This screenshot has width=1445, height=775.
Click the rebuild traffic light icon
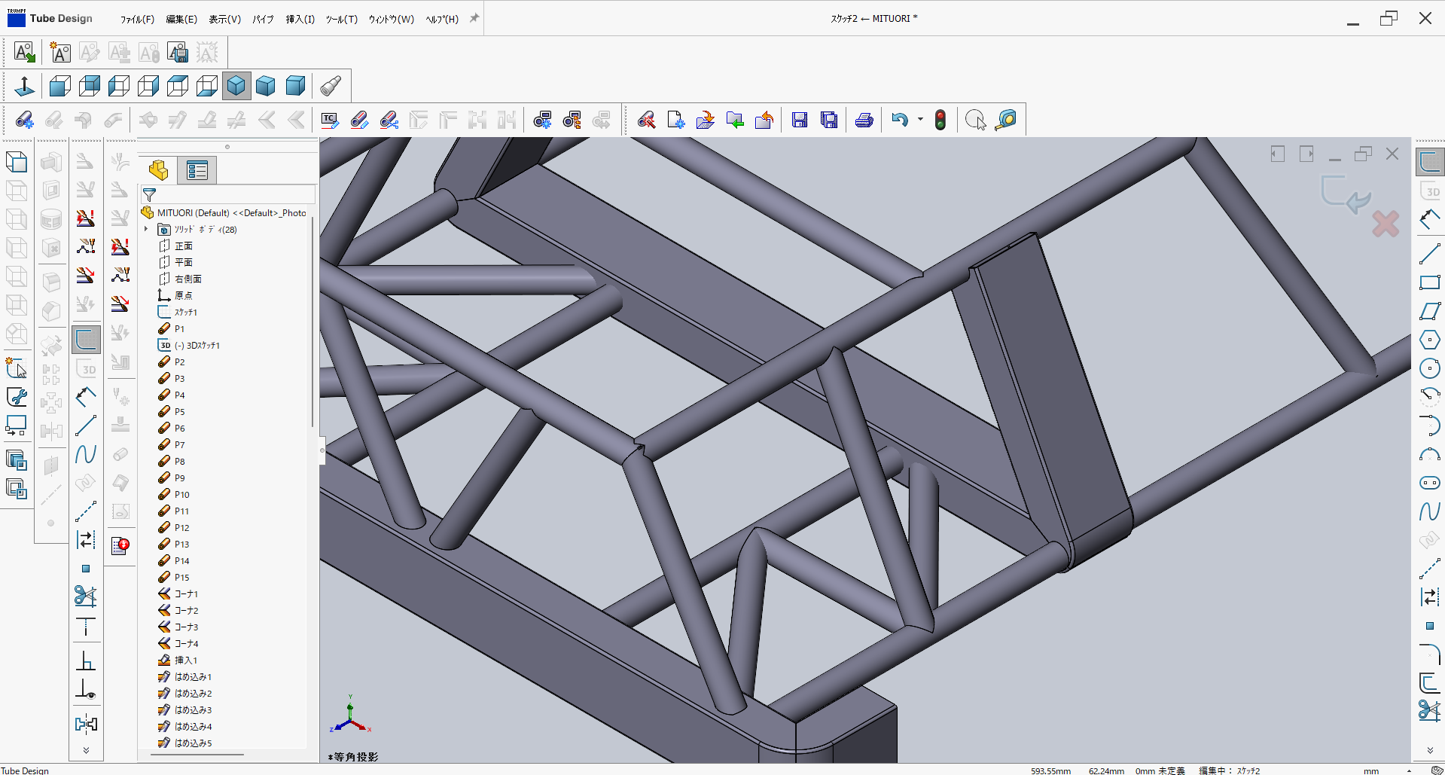[x=940, y=120]
